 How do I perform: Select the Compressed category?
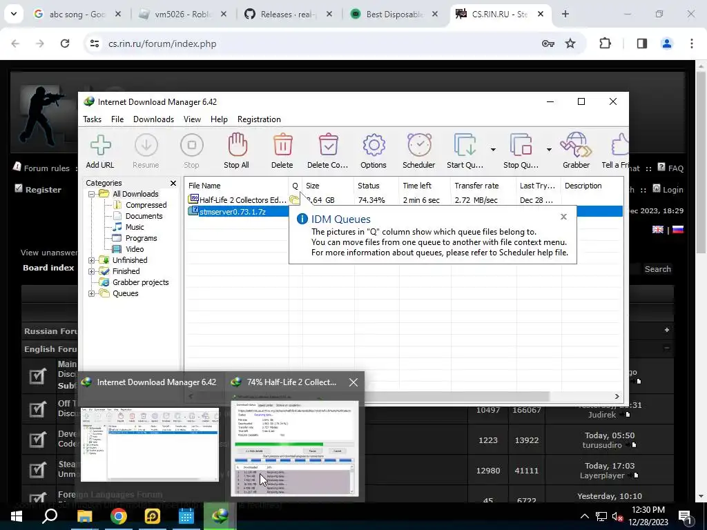point(146,205)
